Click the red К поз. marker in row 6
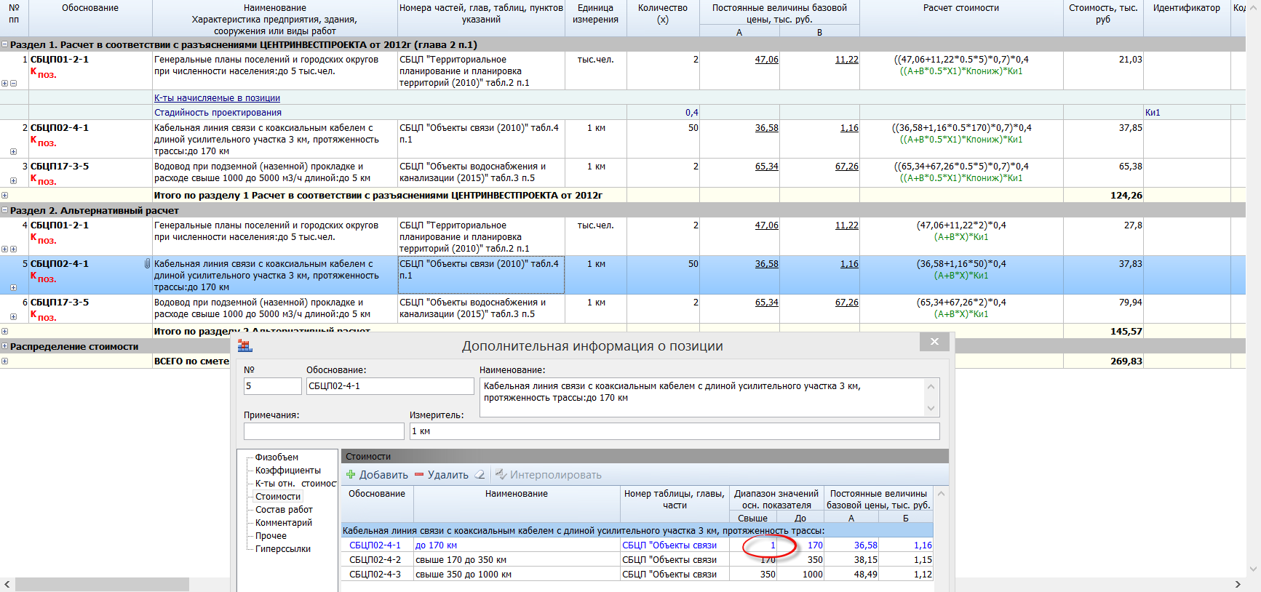The width and height of the screenshot is (1261, 592). pos(43,316)
